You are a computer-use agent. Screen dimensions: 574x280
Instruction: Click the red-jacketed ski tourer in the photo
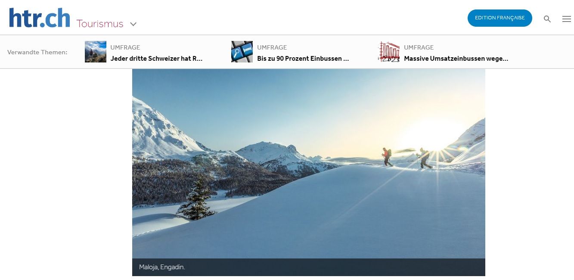pos(387,157)
